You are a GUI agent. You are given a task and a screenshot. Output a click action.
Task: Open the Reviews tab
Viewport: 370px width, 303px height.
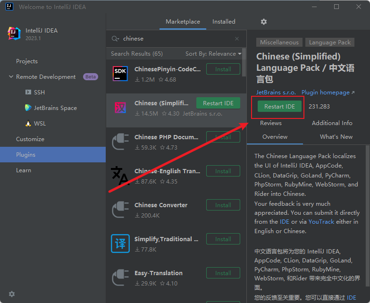pos(271,123)
